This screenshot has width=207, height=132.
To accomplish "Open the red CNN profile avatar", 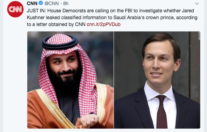I will point(15,9).
